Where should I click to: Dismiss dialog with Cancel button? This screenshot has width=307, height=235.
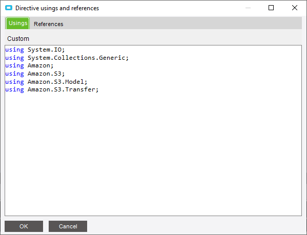click(x=68, y=226)
